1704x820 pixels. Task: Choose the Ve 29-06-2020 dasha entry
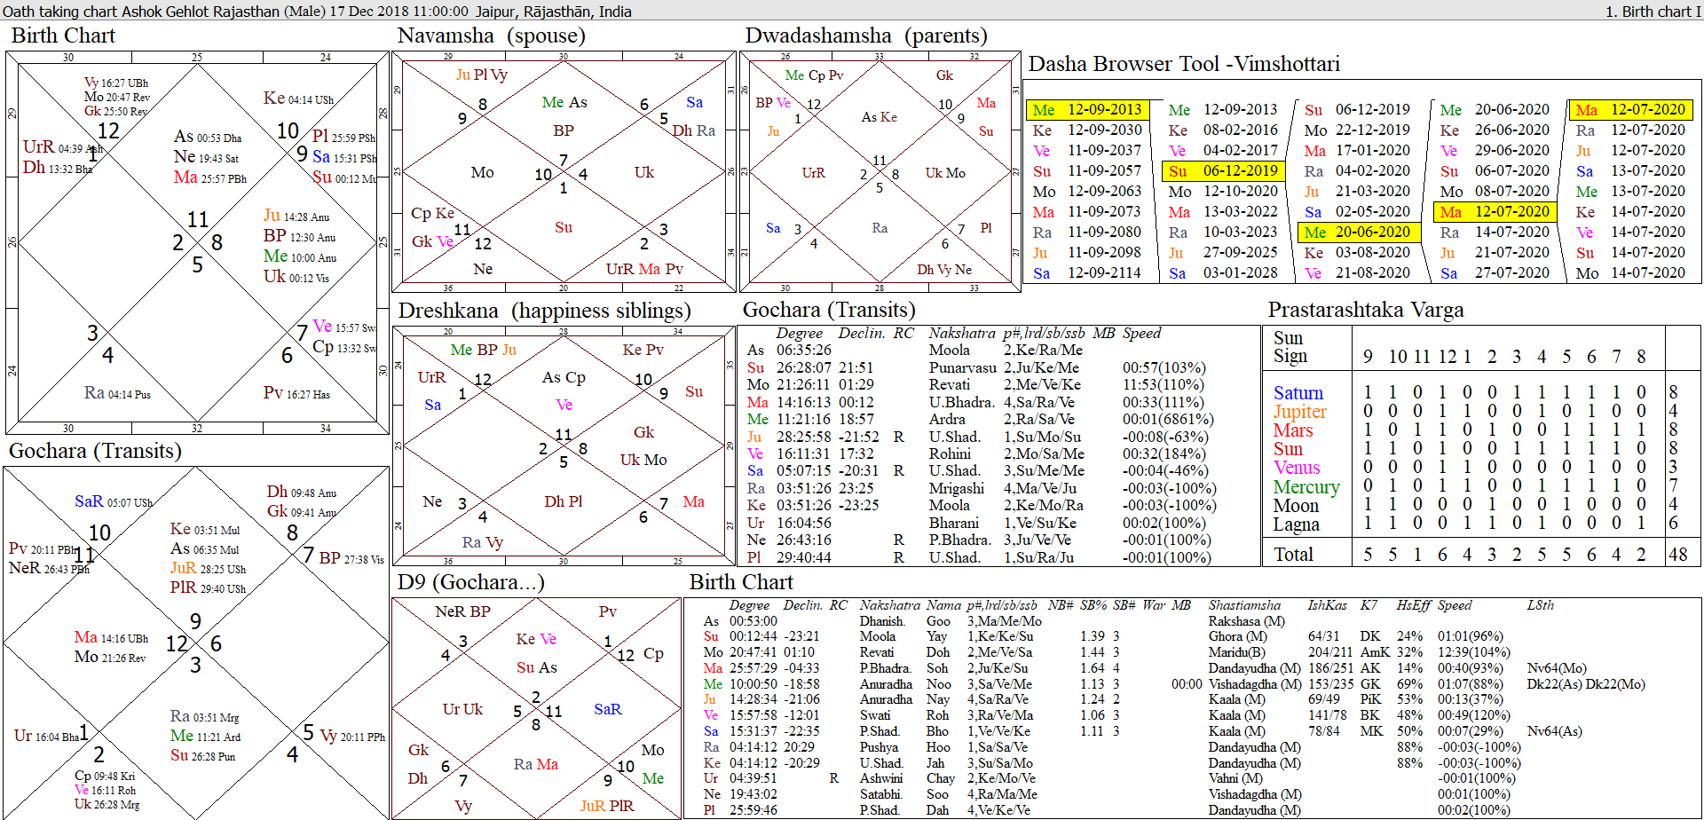1495,150
